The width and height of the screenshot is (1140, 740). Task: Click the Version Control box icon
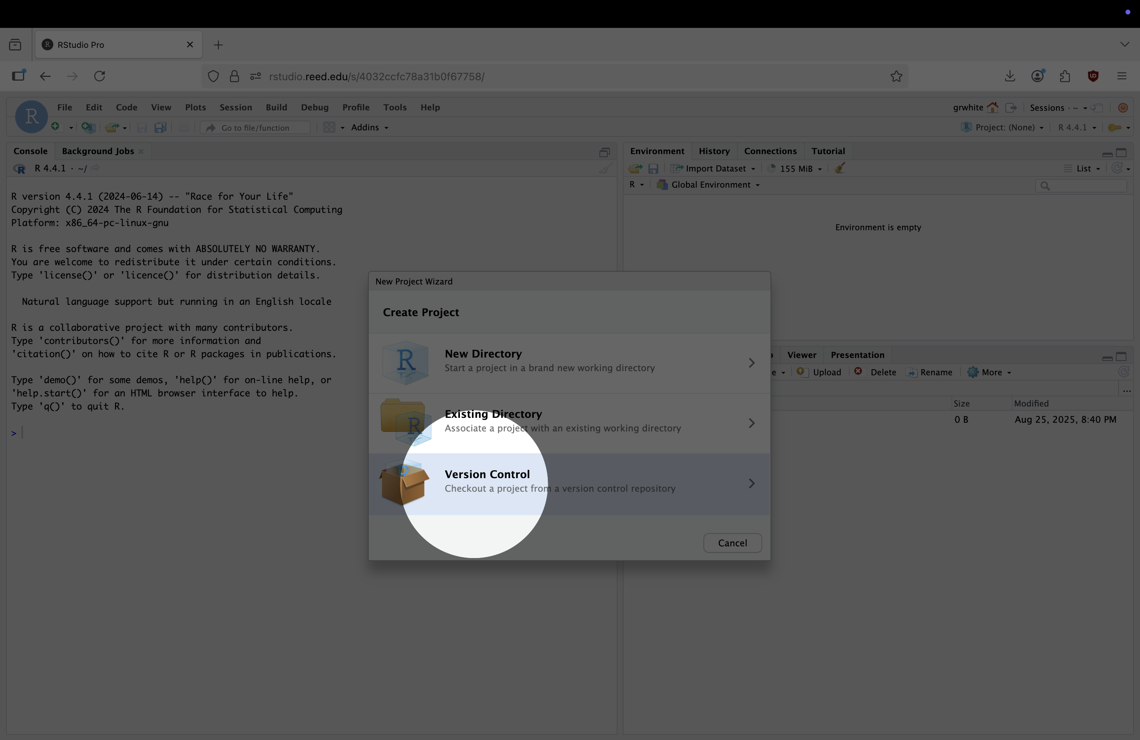click(x=404, y=483)
